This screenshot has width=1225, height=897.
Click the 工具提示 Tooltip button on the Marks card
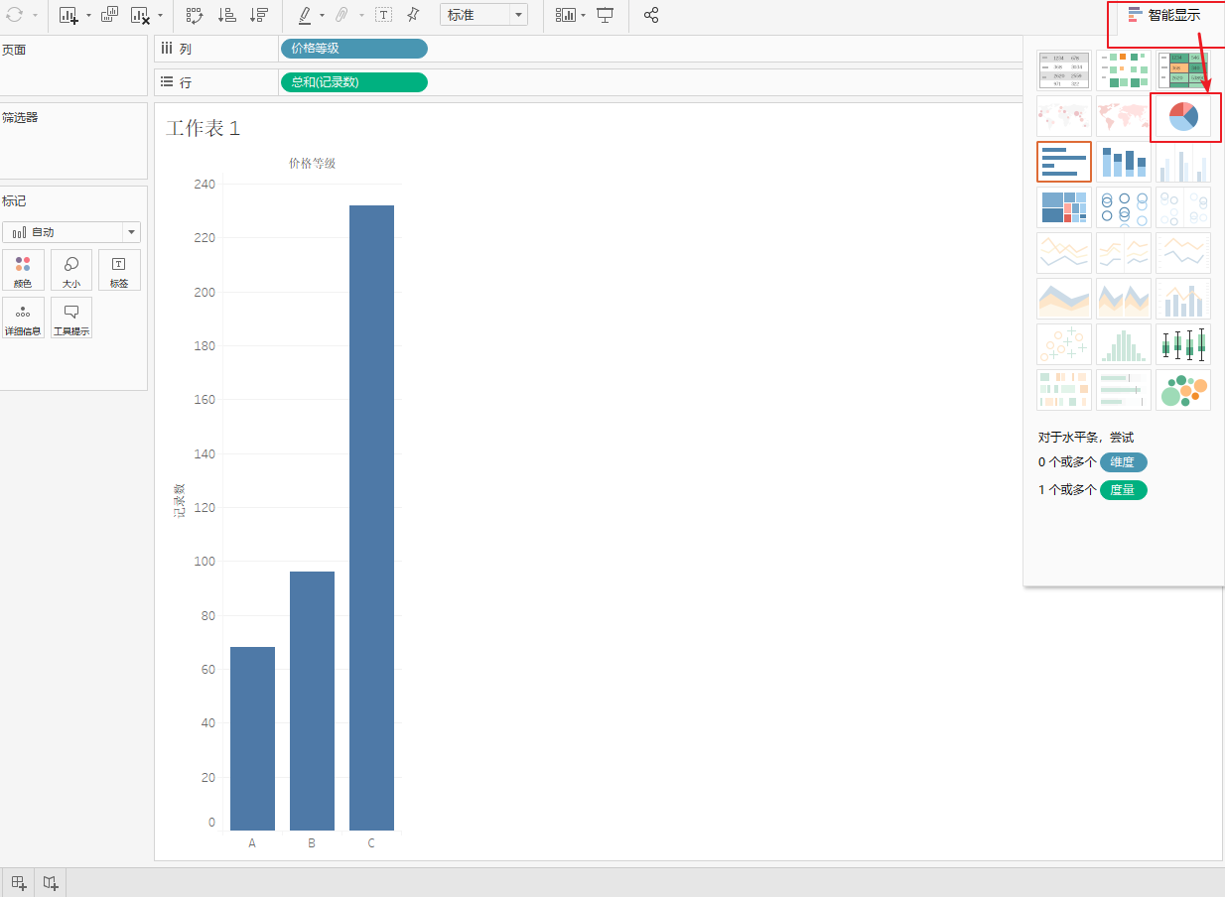71,318
